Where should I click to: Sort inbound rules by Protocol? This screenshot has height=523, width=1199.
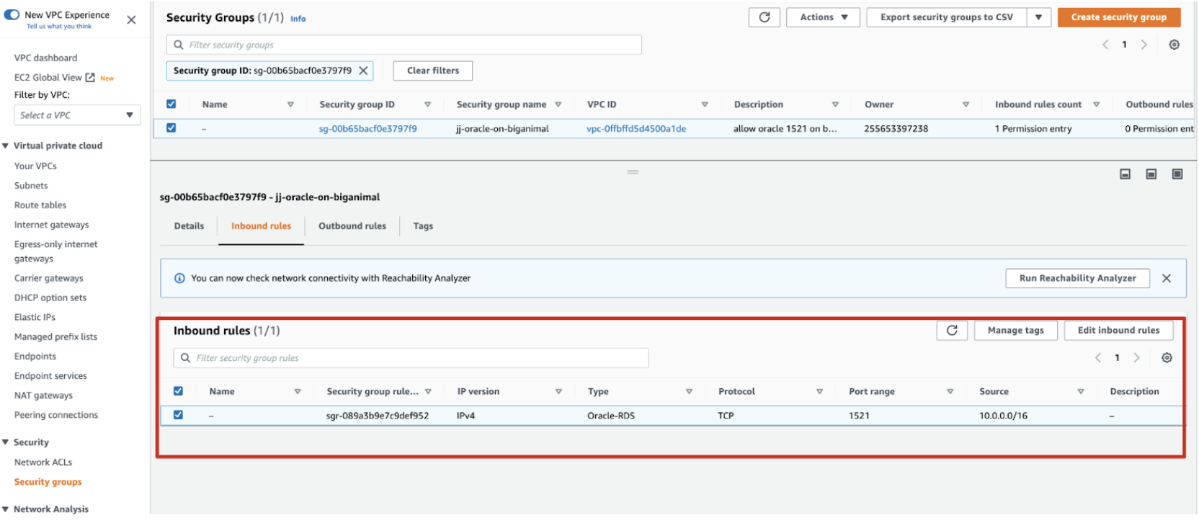coord(819,392)
